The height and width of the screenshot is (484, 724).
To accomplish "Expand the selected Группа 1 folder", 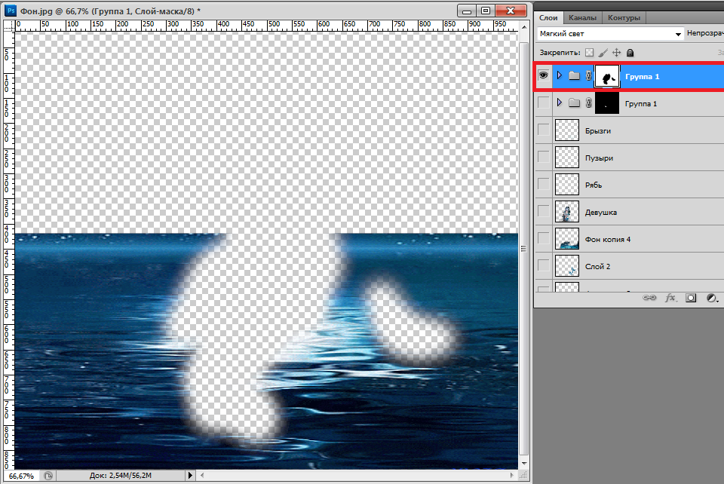I will click(x=559, y=75).
